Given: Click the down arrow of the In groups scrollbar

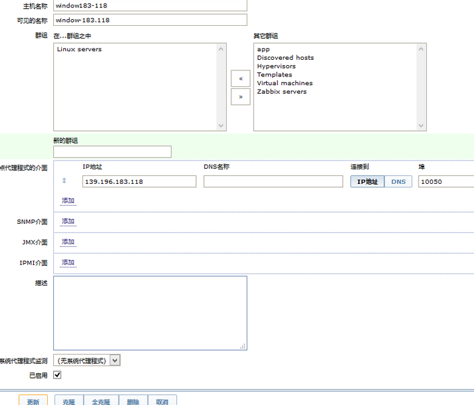Looking at the screenshot, I should click(x=221, y=125).
